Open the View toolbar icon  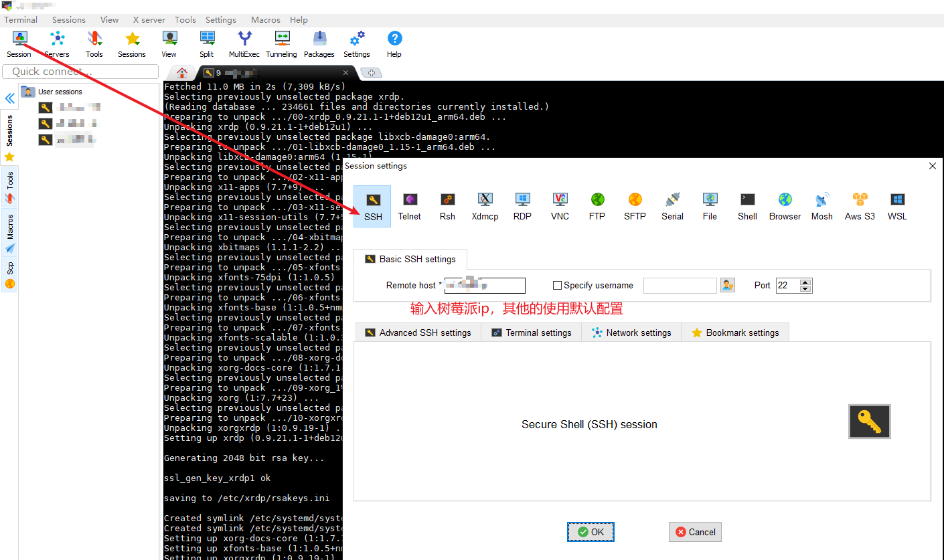(169, 44)
